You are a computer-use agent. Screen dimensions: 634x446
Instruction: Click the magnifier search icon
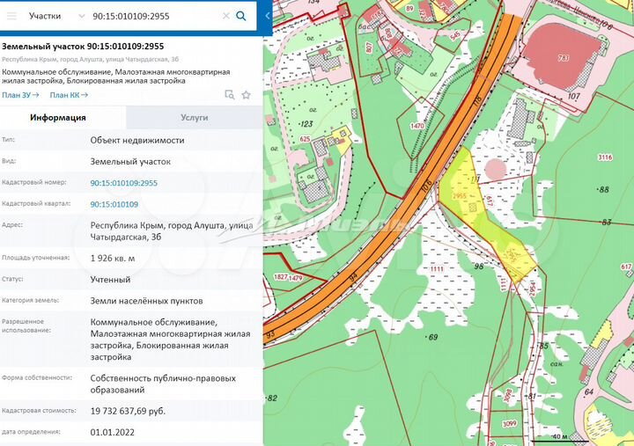pyautogui.click(x=241, y=16)
